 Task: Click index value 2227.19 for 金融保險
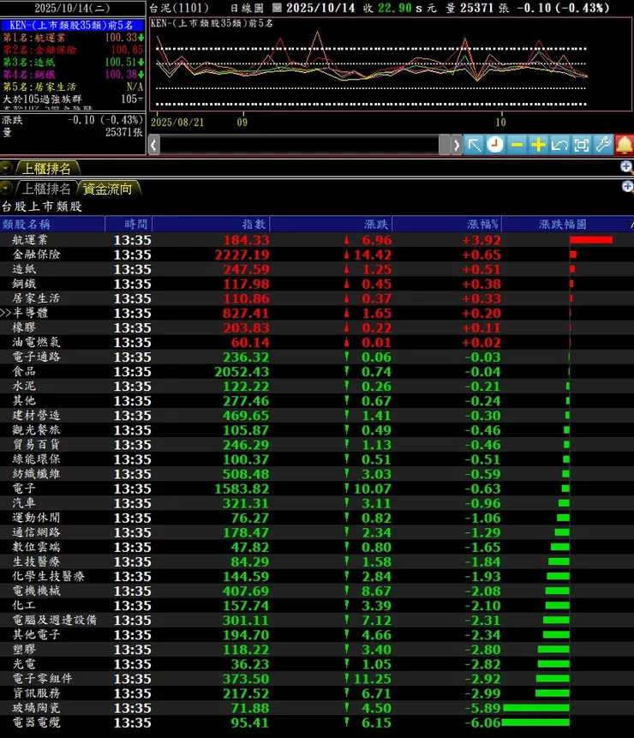pyautogui.click(x=242, y=255)
